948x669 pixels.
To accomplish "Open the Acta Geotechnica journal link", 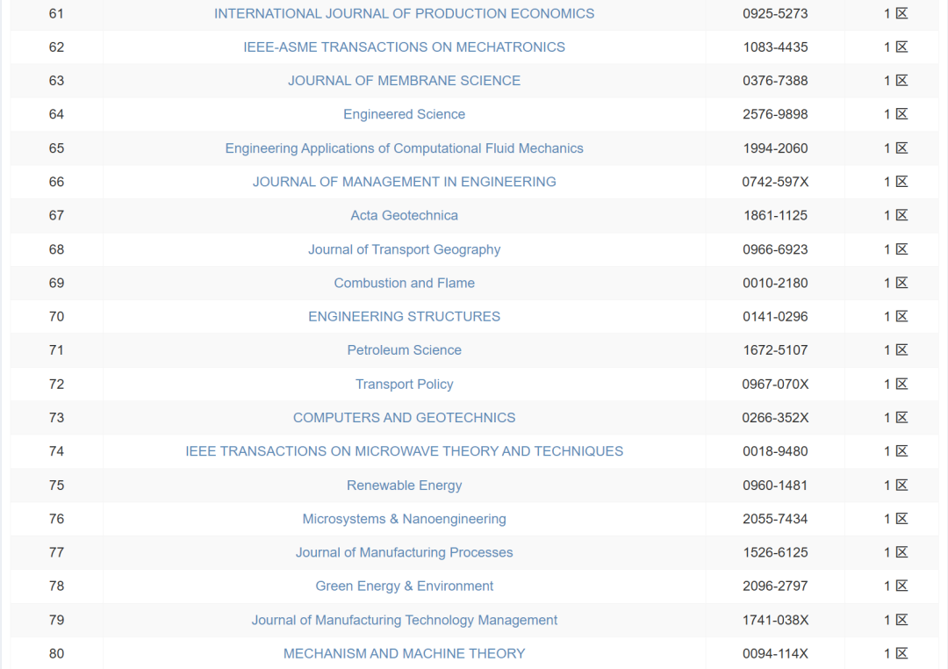I will [x=404, y=215].
